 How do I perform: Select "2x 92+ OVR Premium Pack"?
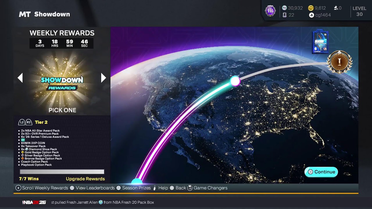(x=40, y=134)
